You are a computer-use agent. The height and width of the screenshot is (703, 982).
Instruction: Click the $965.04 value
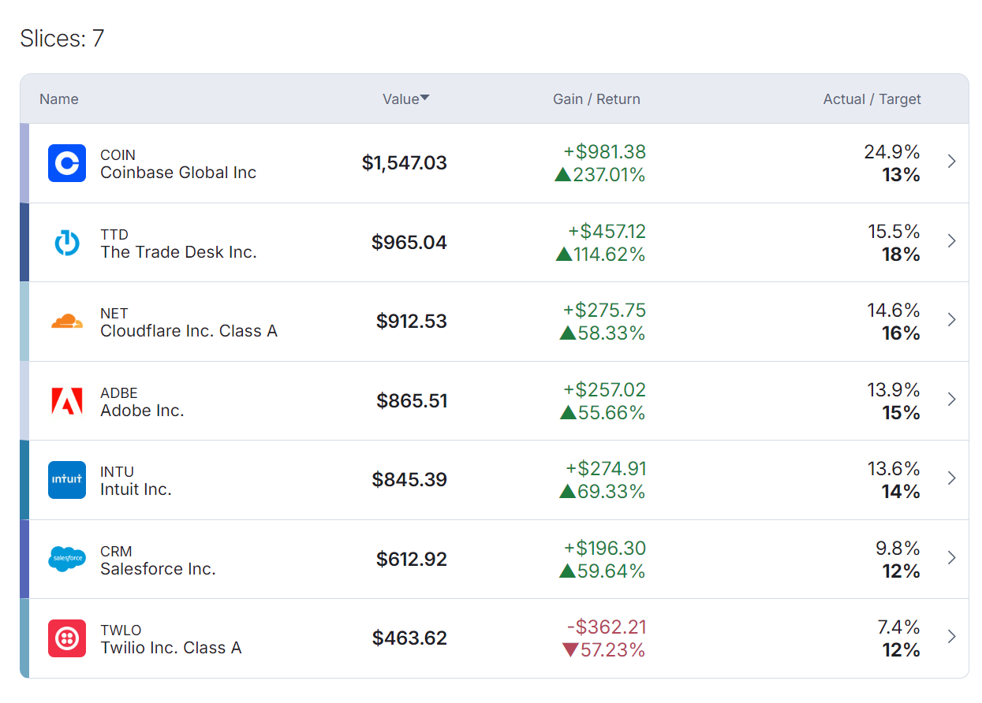(x=409, y=243)
